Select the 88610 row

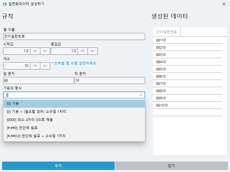tap(187, 76)
